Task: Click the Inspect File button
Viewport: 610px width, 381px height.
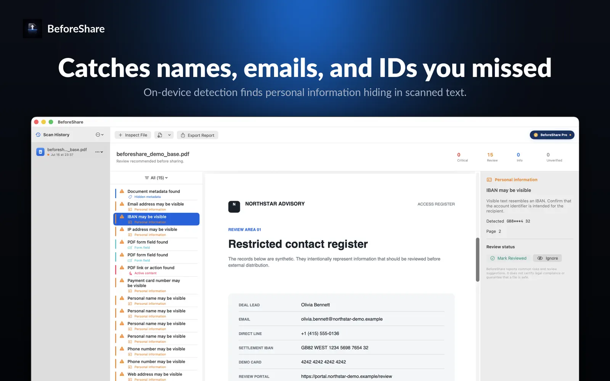Action: pyautogui.click(x=133, y=135)
